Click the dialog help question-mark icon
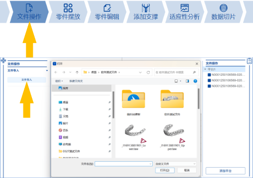The height and width of the screenshot is (178, 253). point(195,81)
